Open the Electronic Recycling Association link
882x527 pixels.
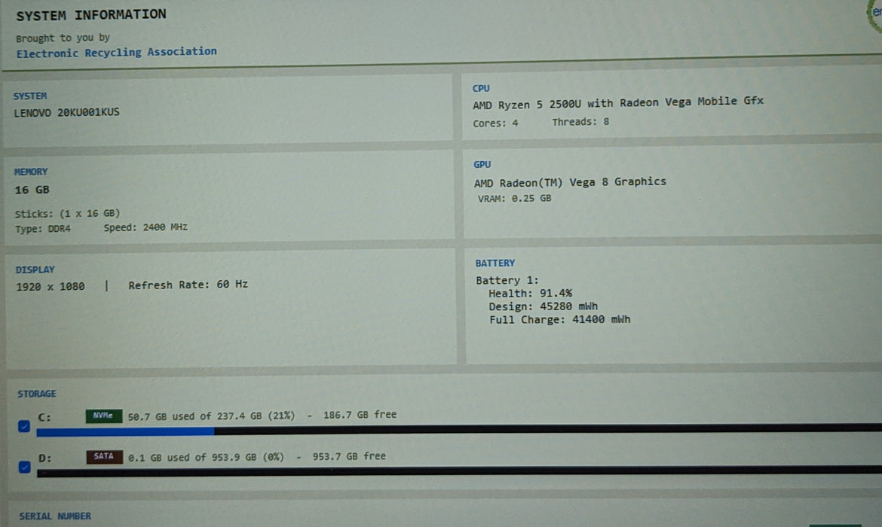click(x=116, y=52)
